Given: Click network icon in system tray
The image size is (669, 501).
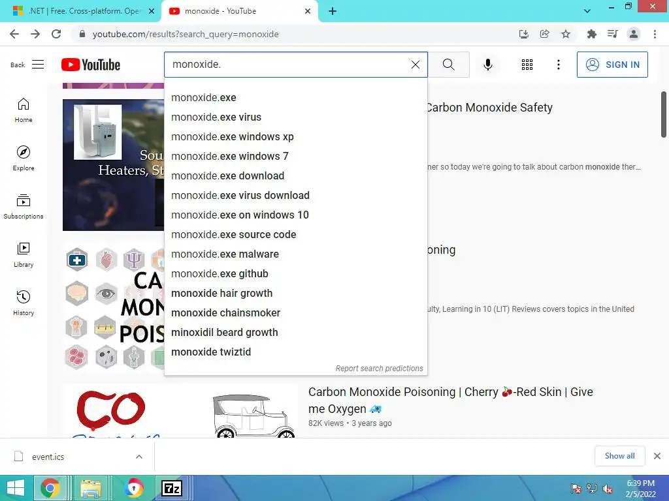Looking at the screenshot, I should [x=592, y=489].
